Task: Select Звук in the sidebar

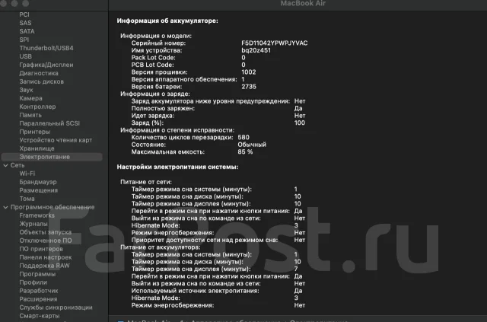Action: pos(26,90)
